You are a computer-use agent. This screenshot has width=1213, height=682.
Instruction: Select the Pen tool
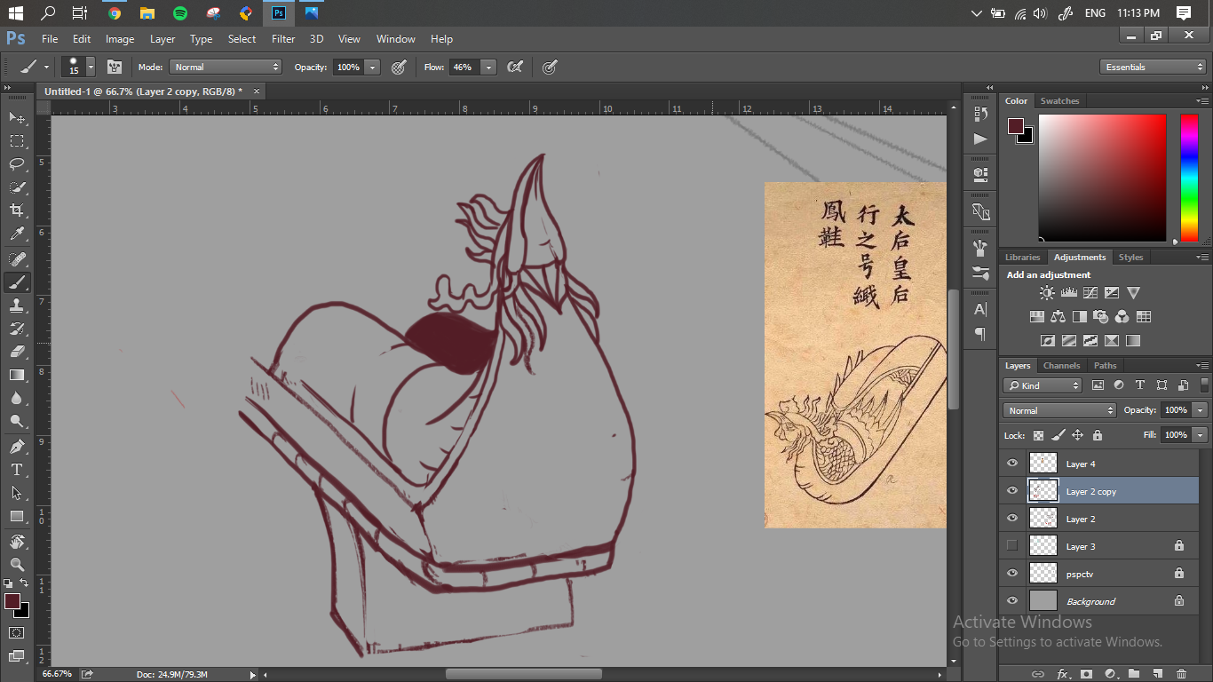(x=17, y=446)
